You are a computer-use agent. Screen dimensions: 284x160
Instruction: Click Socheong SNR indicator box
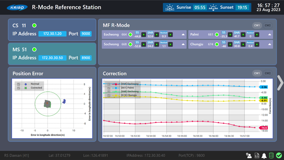click(157, 44)
